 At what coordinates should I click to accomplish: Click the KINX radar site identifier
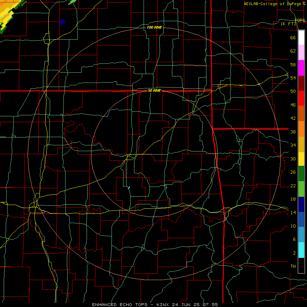pyautogui.click(x=163, y=305)
